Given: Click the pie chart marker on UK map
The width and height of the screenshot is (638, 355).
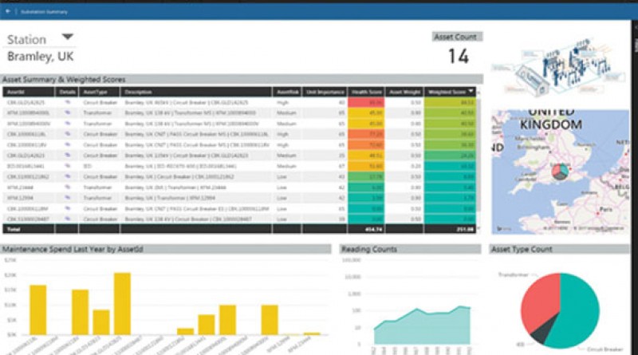Looking at the screenshot, I should (x=561, y=172).
